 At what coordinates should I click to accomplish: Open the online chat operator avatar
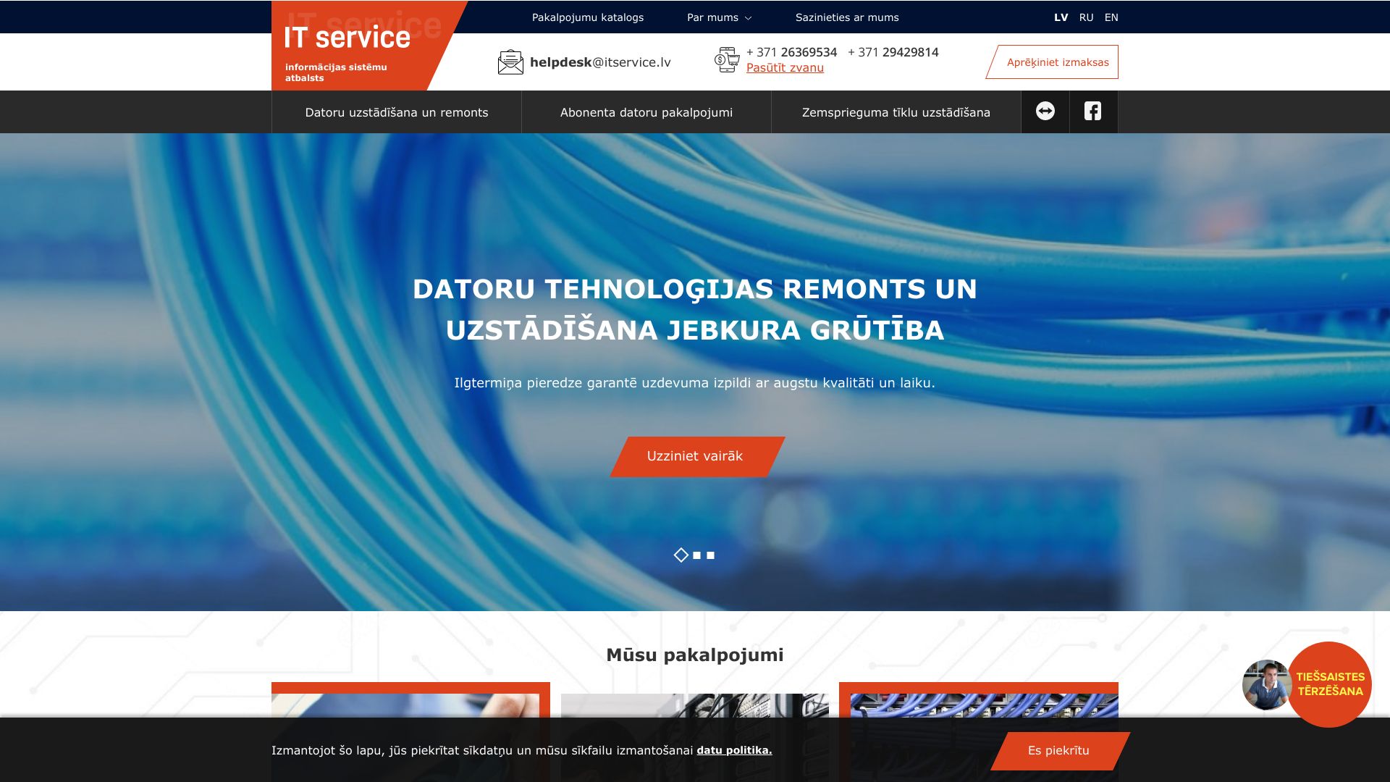1265,684
